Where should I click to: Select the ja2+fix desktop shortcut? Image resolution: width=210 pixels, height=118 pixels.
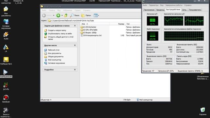(x=6, y=86)
